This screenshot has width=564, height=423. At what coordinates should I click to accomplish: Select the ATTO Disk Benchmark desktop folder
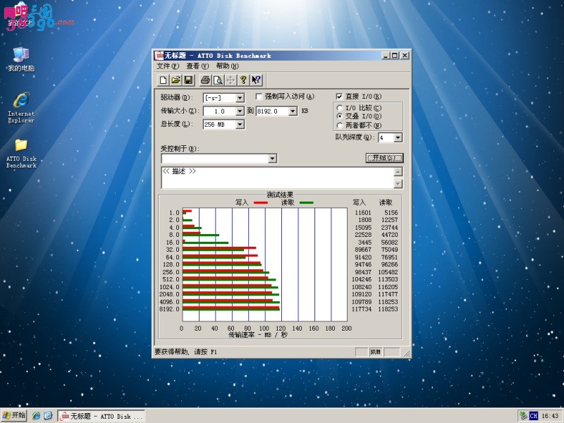click(21, 154)
